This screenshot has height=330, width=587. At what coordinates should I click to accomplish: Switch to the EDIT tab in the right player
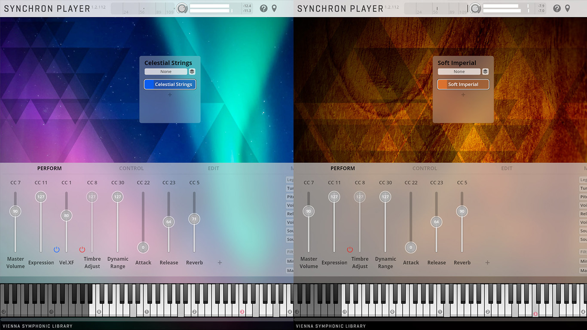coord(507,168)
